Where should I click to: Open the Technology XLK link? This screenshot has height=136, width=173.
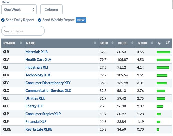tap(38, 75)
